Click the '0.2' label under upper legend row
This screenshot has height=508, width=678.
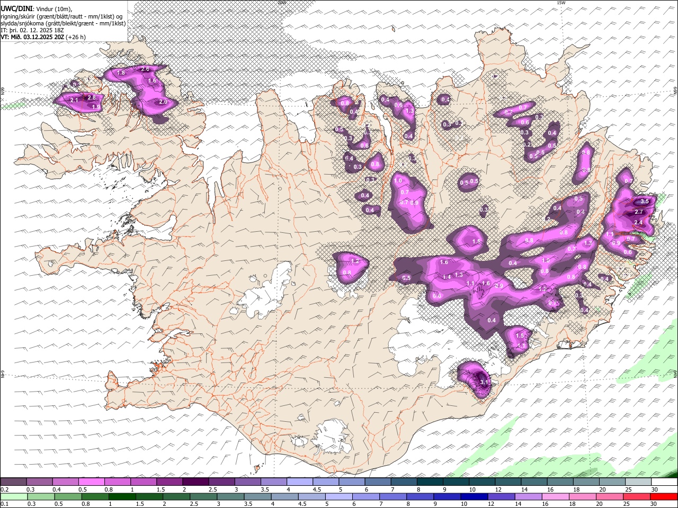4,489
